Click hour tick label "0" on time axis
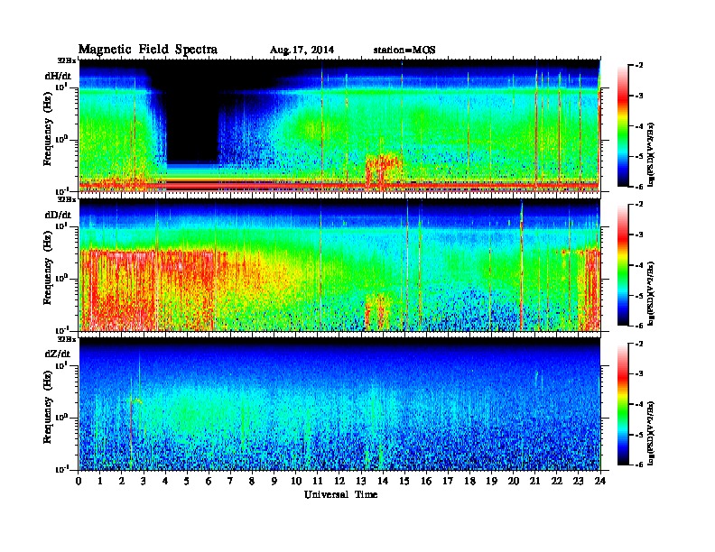The image size is (715, 552). pos(79,481)
